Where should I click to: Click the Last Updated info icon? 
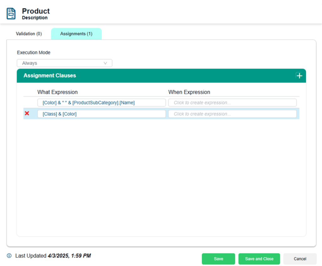(9, 256)
